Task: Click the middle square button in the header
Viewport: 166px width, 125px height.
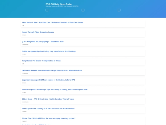Action: [83, 10]
